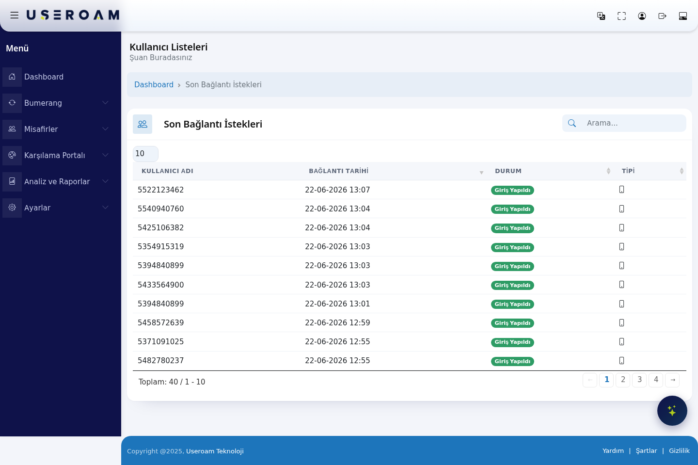
Task: Open the rows-per-page dropdown showing 10
Action: 145,154
